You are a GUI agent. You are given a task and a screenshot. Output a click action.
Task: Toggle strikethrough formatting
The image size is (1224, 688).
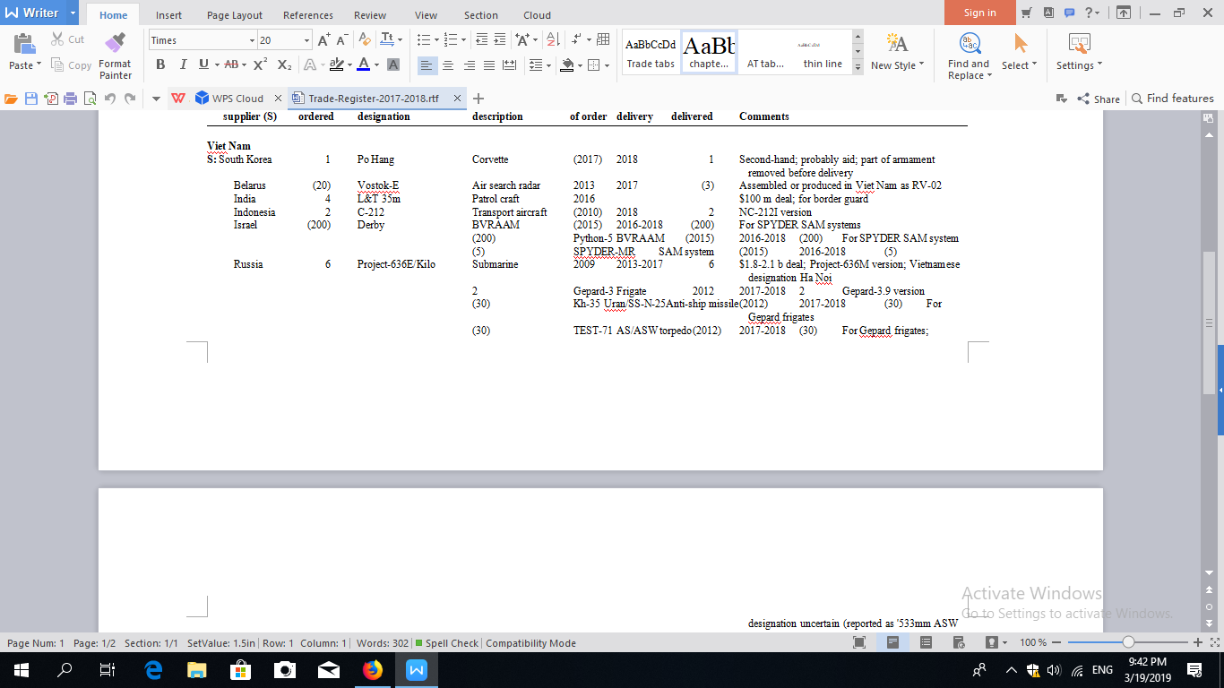pos(231,64)
